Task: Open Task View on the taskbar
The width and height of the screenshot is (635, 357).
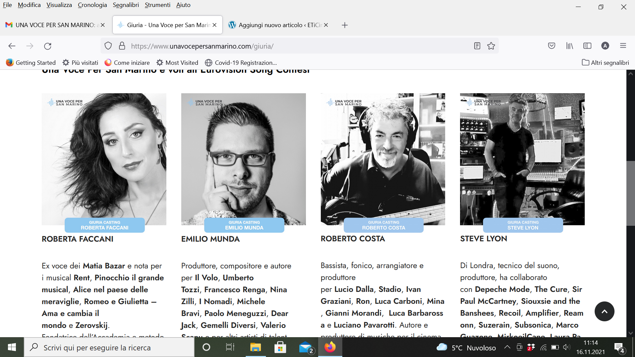Action: (x=230, y=347)
